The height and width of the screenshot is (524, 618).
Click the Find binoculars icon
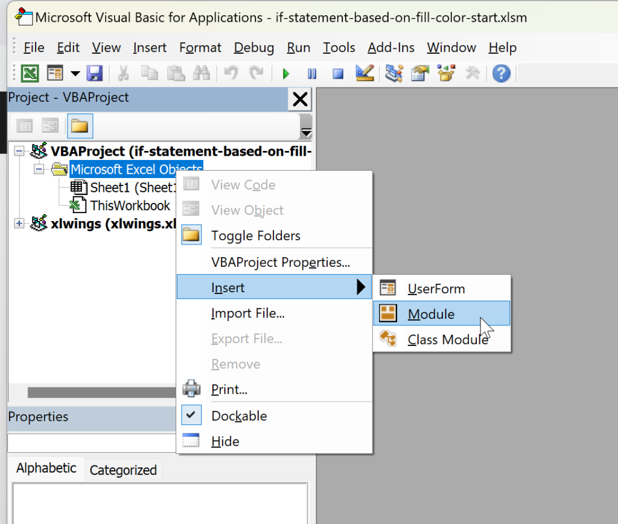202,73
